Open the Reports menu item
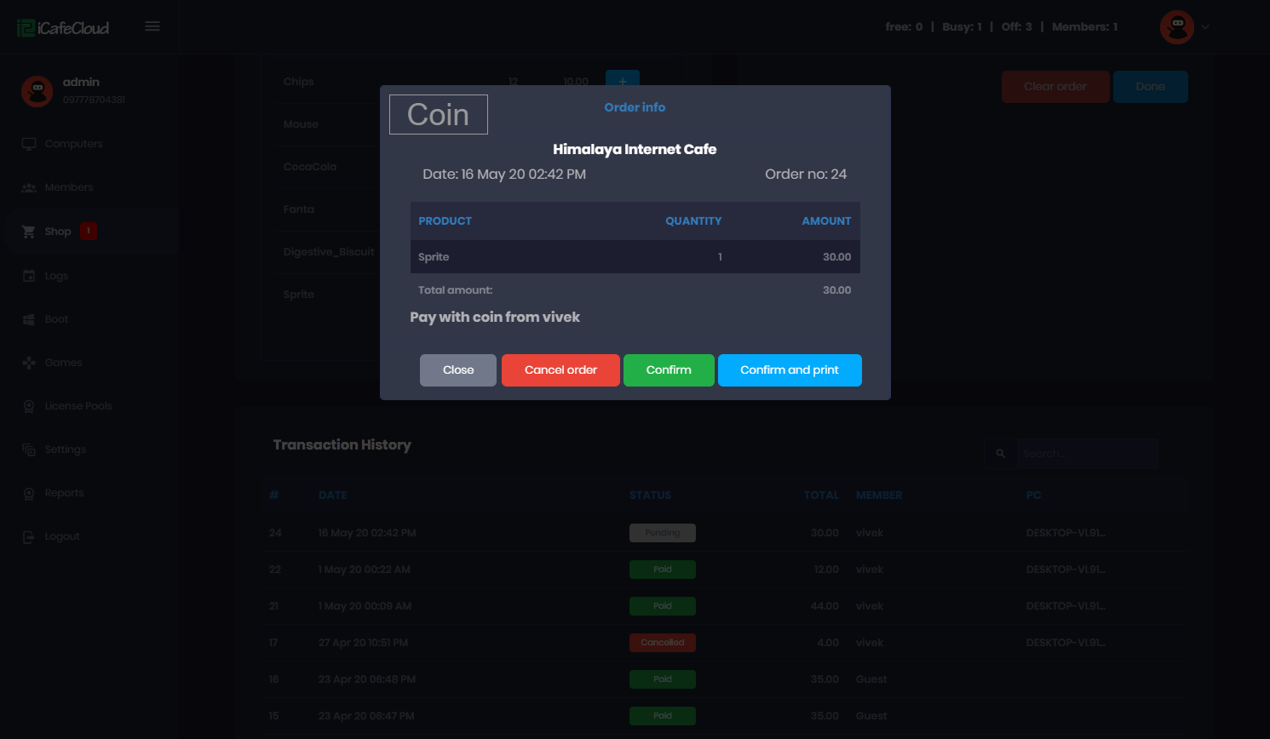 (x=64, y=493)
